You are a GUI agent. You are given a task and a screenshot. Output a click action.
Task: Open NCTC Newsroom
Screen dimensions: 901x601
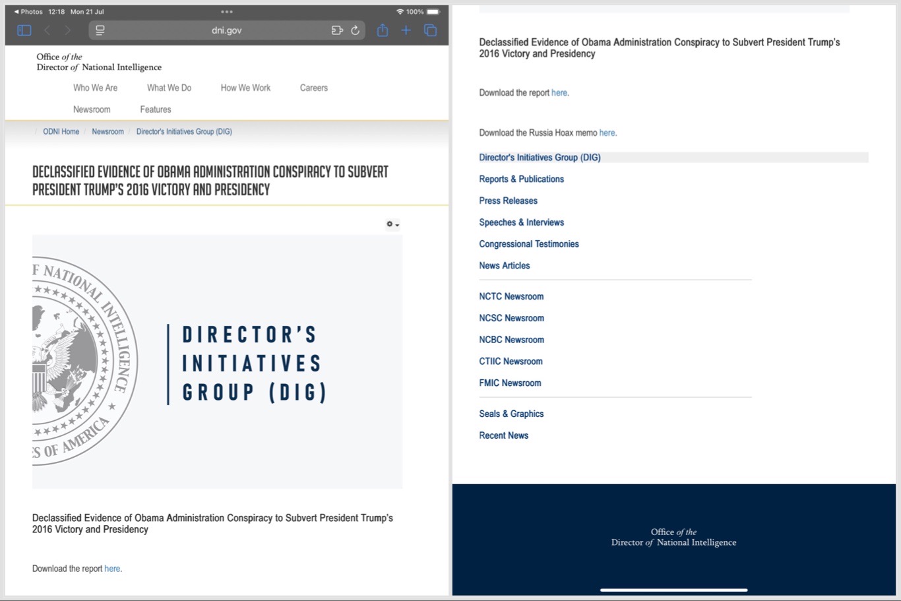tap(511, 297)
